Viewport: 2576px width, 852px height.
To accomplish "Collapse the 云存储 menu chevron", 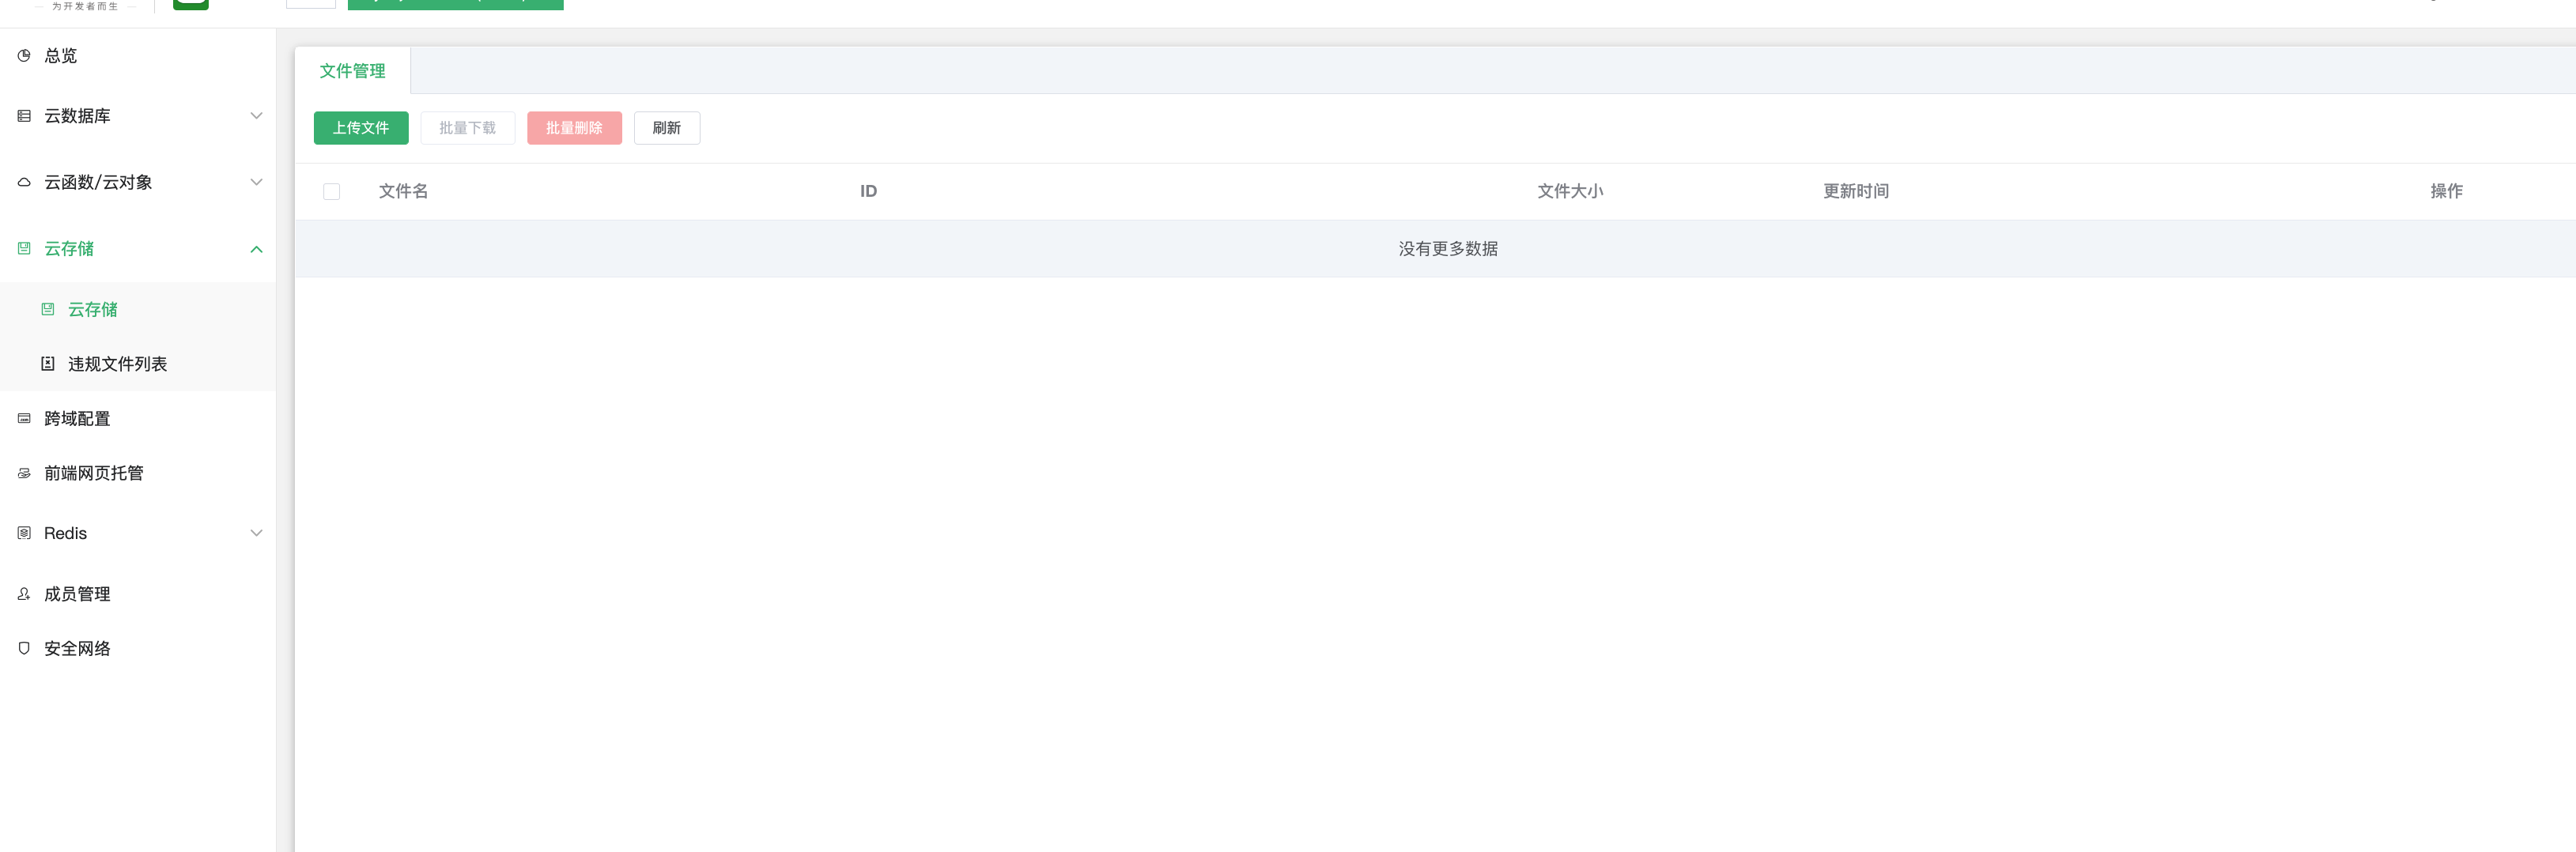I will pos(256,249).
